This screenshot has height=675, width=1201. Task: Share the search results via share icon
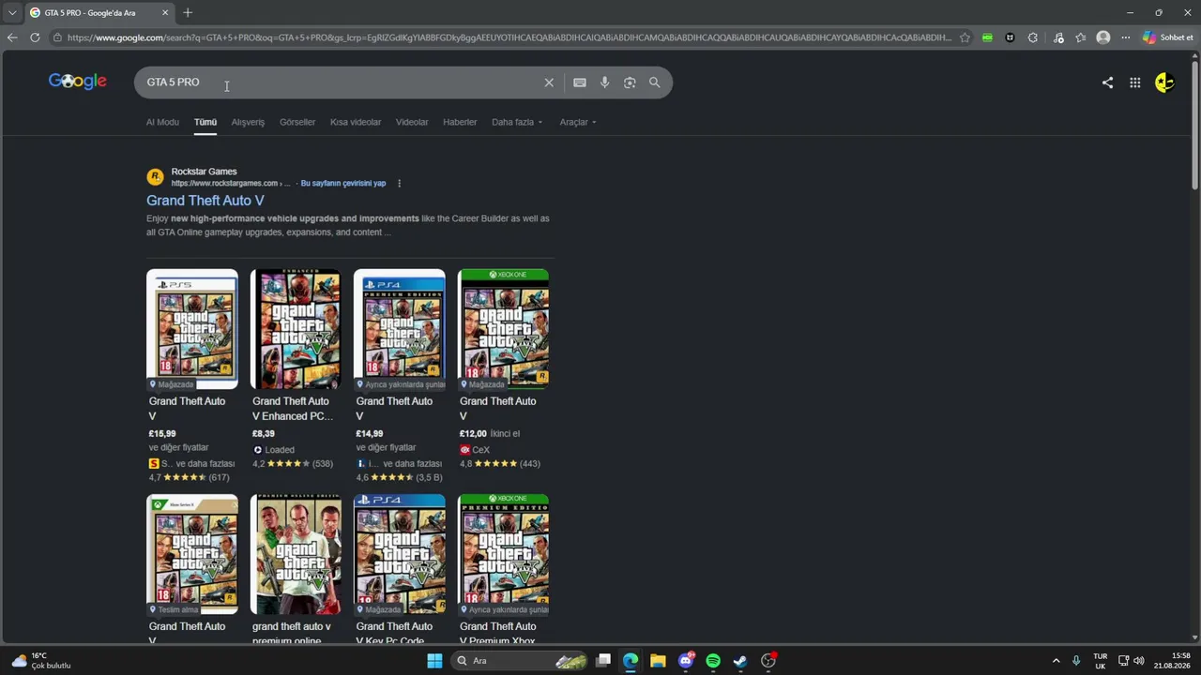[1107, 82]
